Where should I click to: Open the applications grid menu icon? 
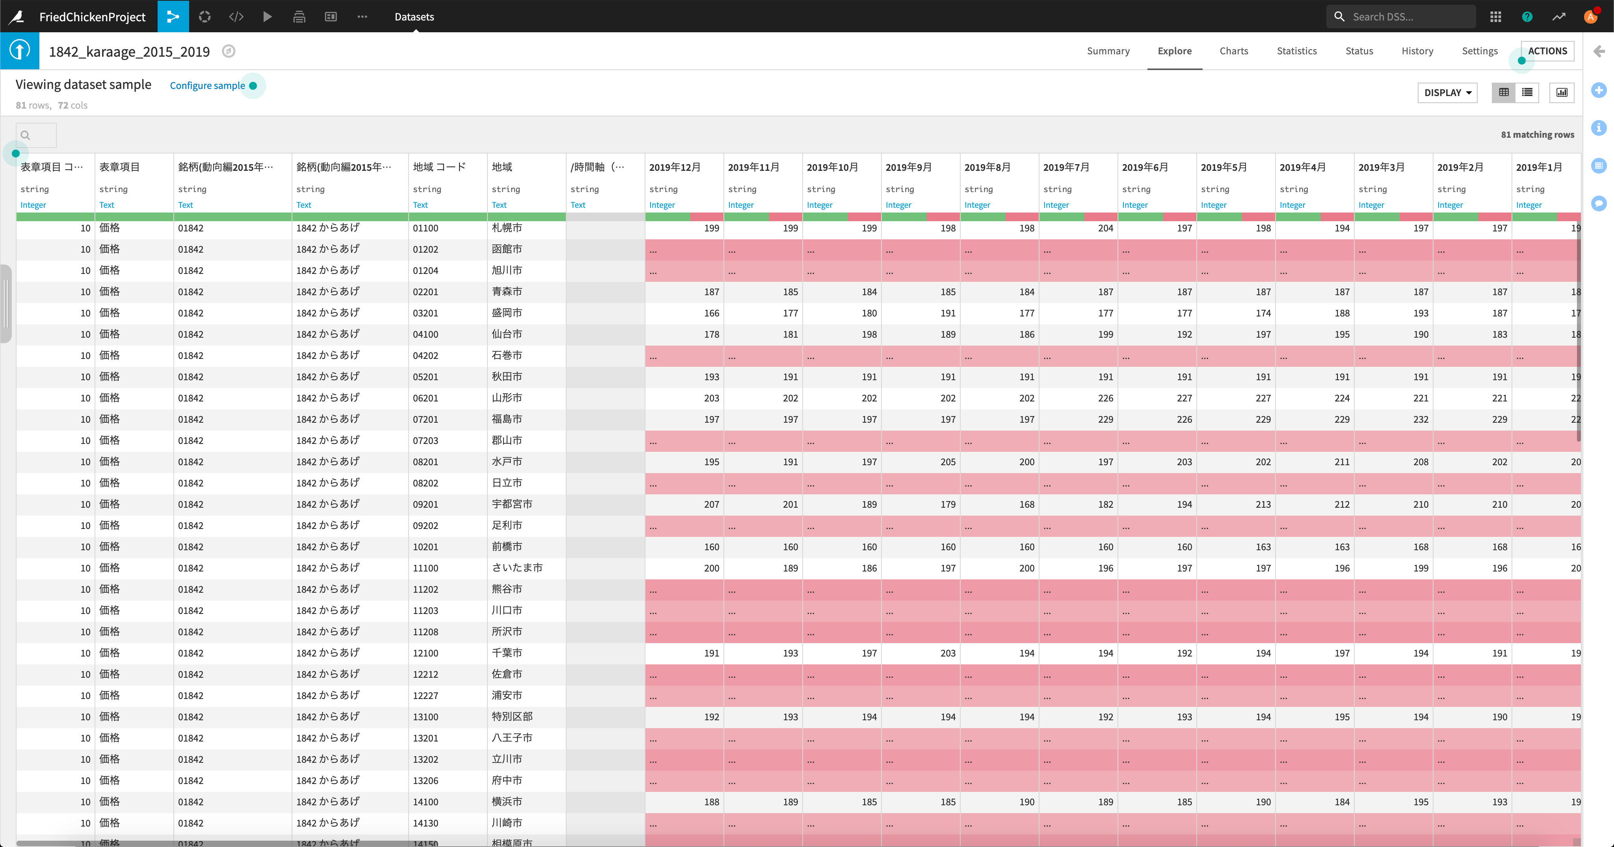[1495, 16]
